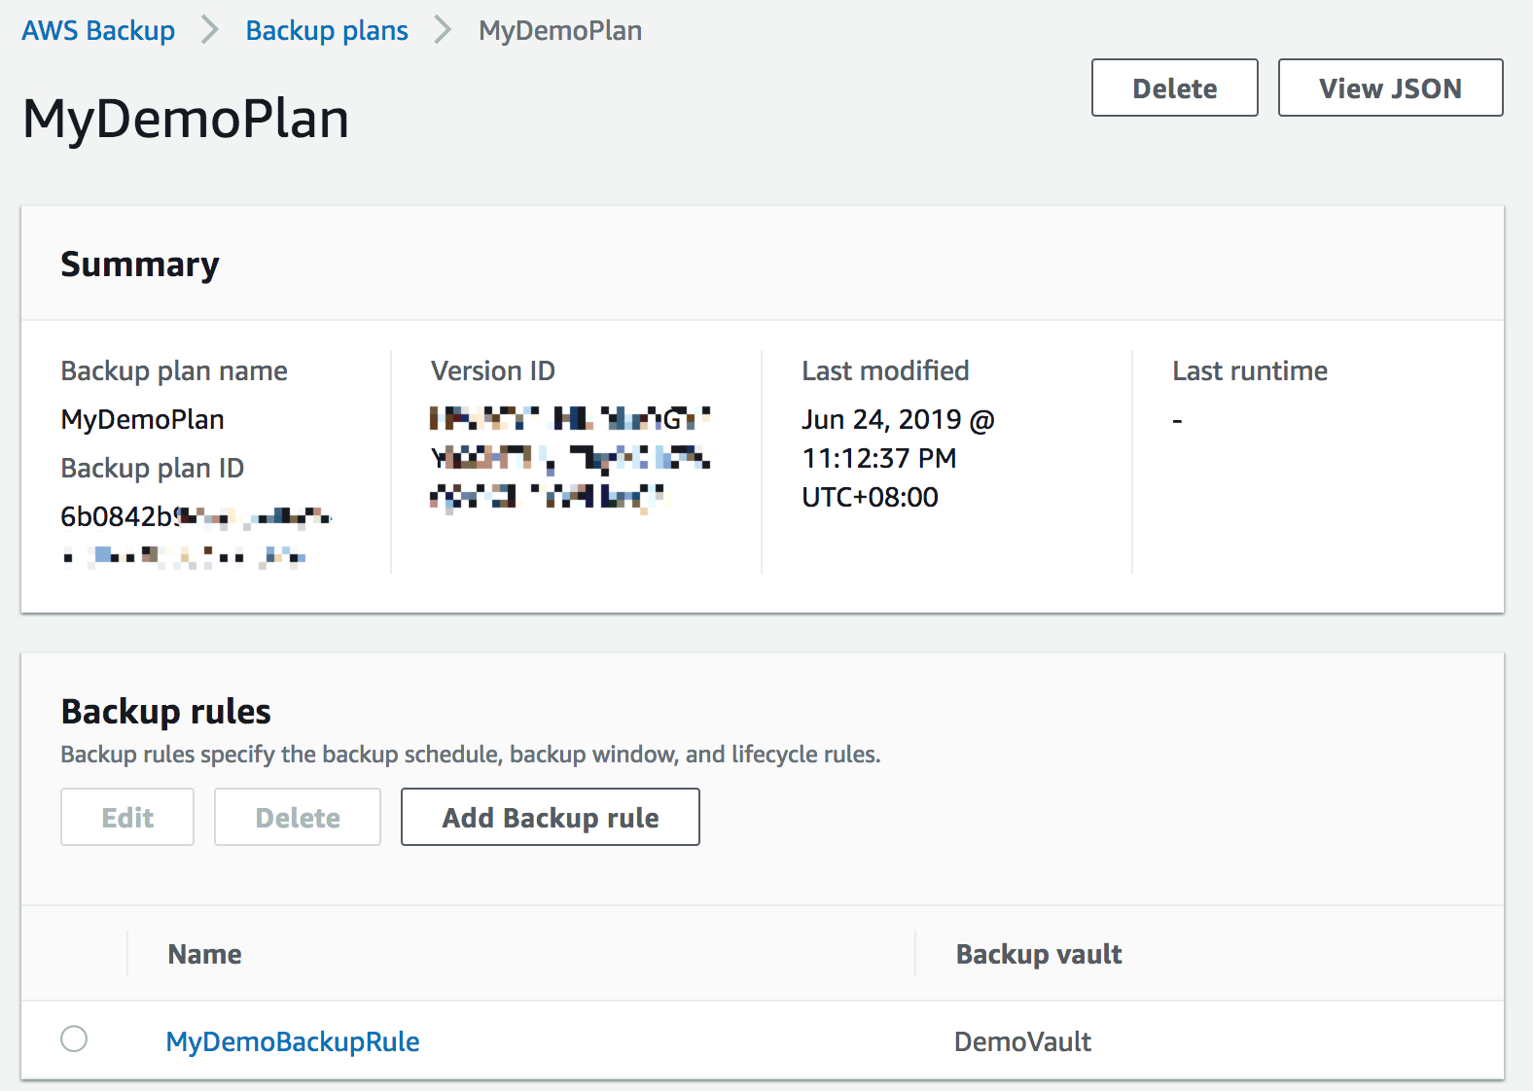Click the Edit backup rule button
The height and width of the screenshot is (1091, 1533).
[127, 817]
